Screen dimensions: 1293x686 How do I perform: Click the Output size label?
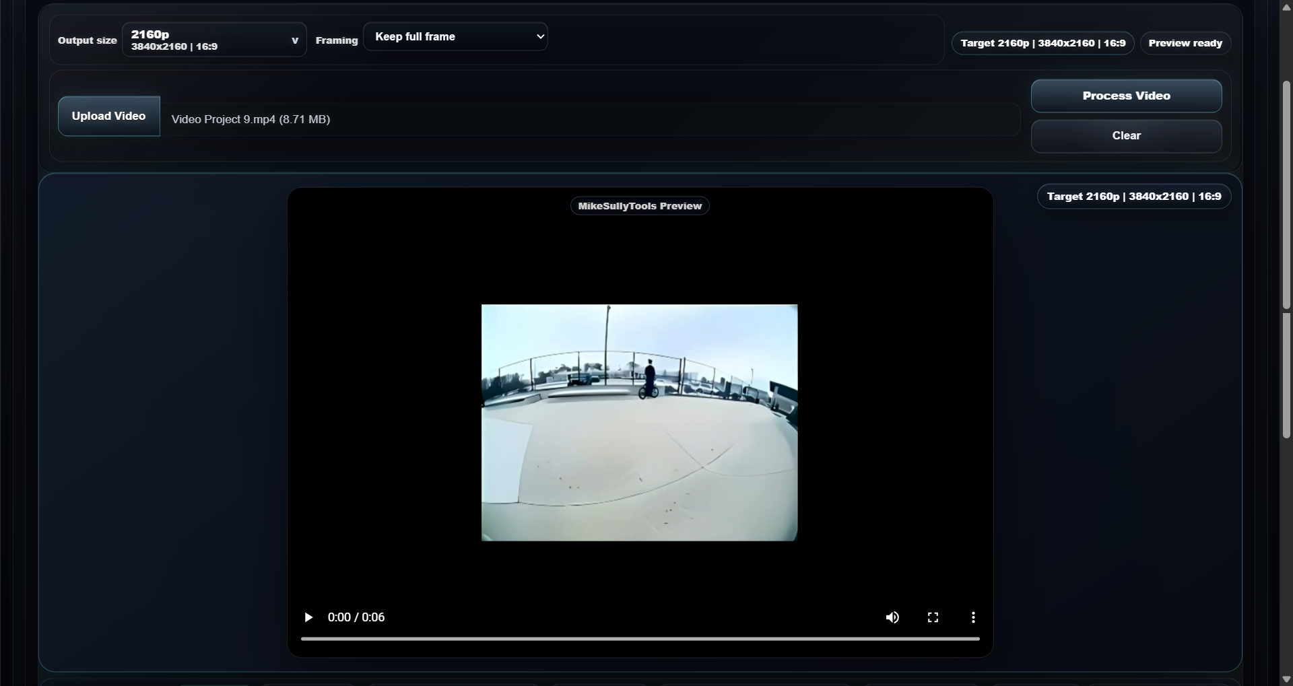coord(88,40)
